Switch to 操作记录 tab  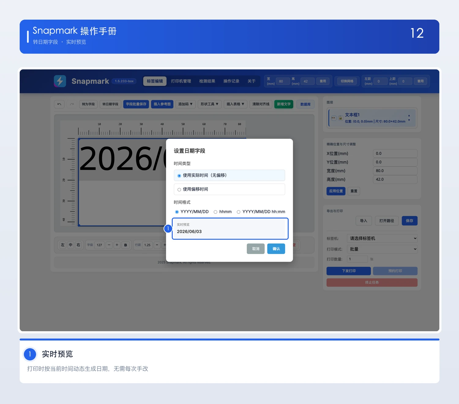pyautogui.click(x=231, y=81)
